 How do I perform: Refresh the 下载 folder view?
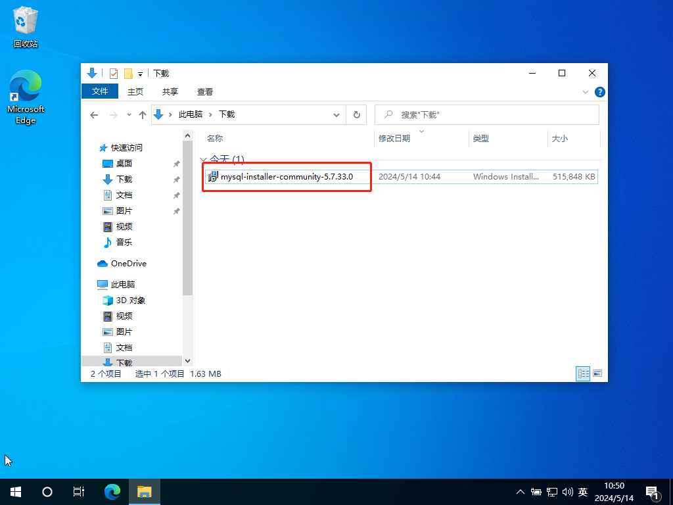coord(356,114)
